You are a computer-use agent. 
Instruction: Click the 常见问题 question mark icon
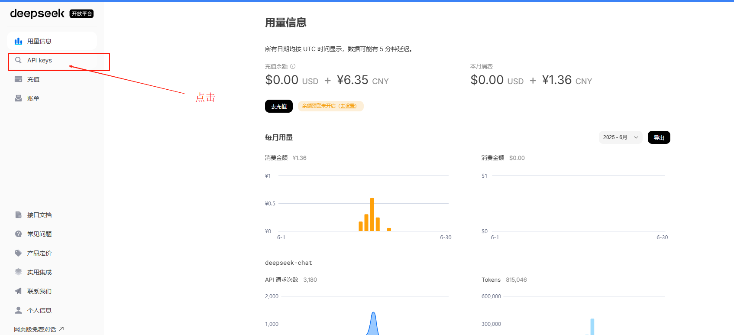coord(18,234)
